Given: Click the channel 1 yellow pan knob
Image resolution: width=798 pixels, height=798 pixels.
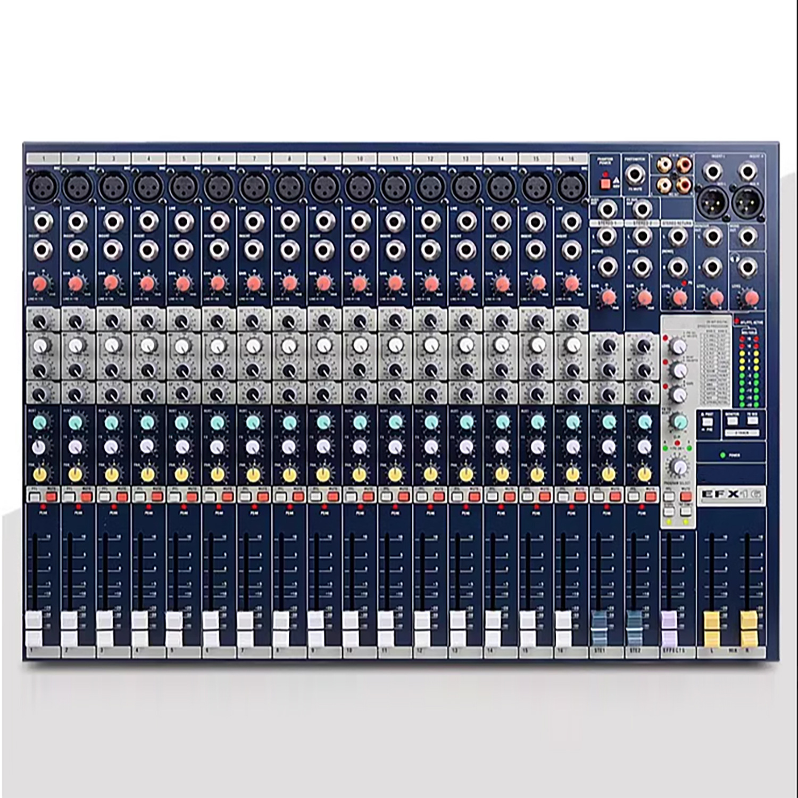Looking at the screenshot, I should pos(40,474).
